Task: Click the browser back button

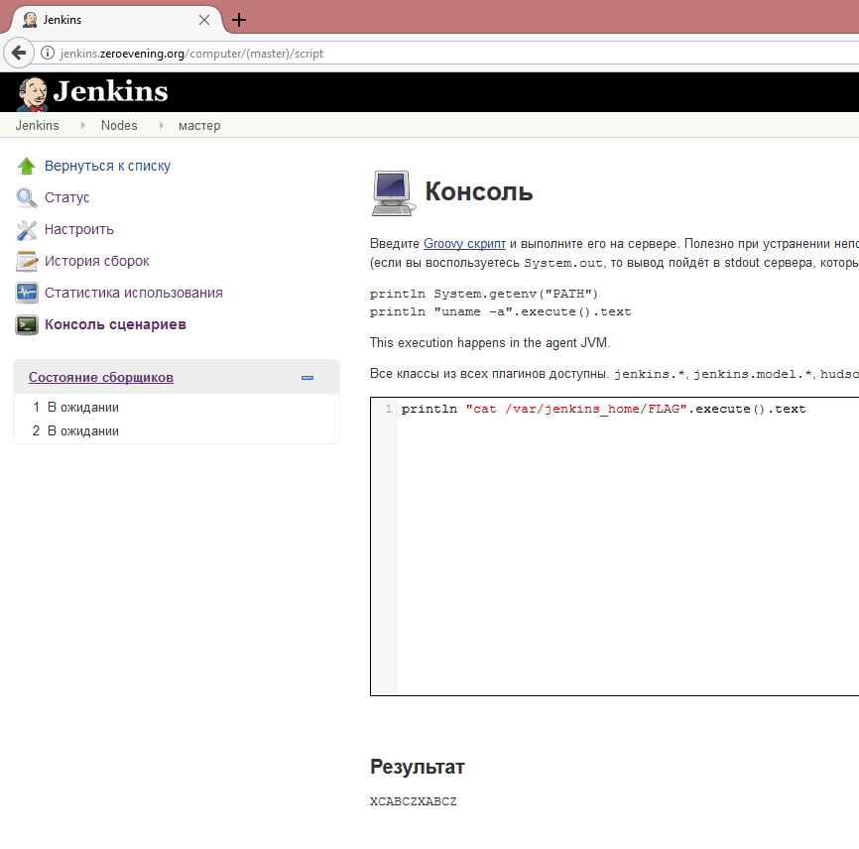Action: [x=19, y=54]
